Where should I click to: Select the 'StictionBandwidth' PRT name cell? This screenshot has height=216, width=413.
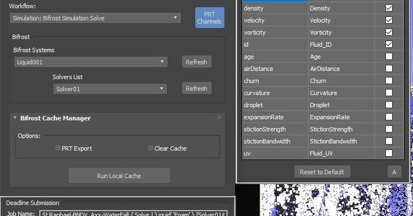click(341, 141)
